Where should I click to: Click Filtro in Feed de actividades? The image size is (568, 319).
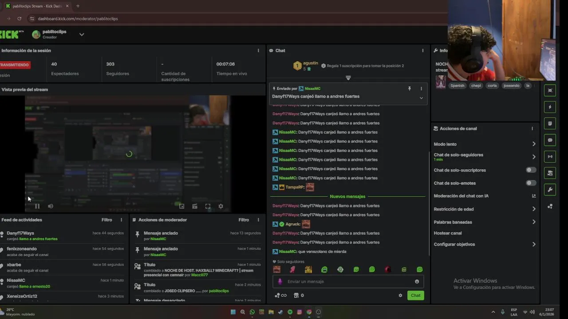pyautogui.click(x=106, y=220)
